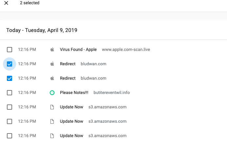Screen dimensions: 227x142
Task: Click the www.apple.com-scan.live domain text
Action: 126,50
